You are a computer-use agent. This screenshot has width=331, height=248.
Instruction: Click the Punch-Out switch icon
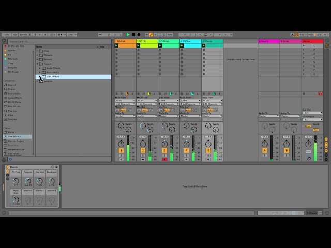pyautogui.click(x=210, y=35)
